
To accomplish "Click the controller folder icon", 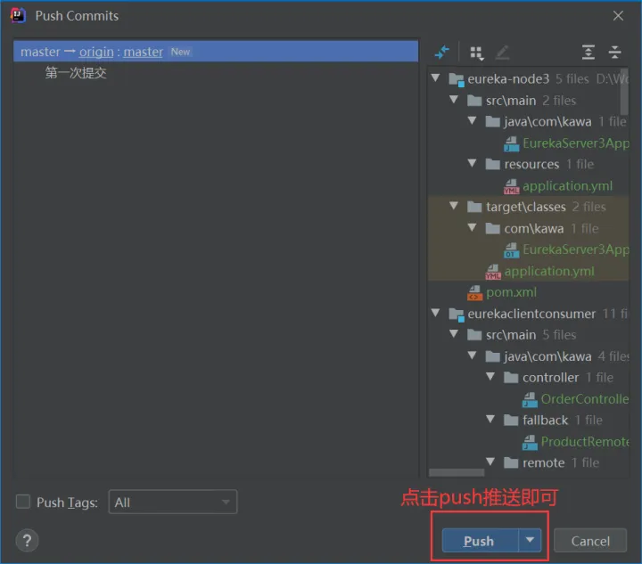I will 511,378.
